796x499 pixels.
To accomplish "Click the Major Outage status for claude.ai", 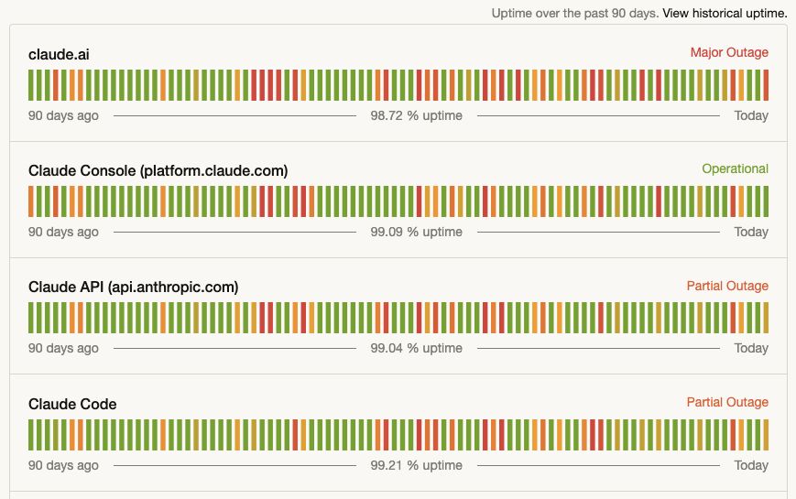I will coord(729,52).
